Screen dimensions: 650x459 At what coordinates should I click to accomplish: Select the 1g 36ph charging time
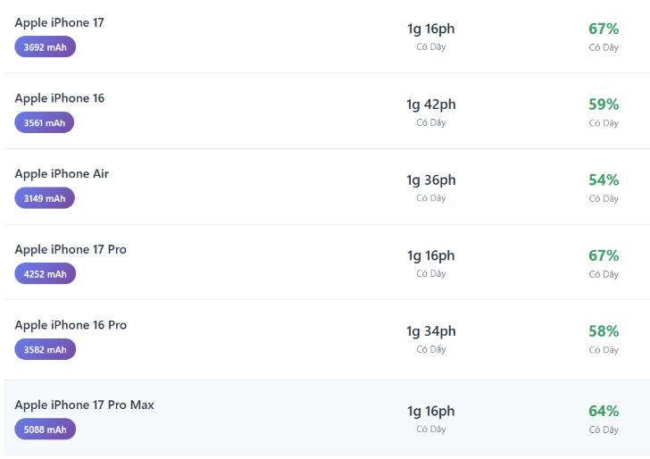(x=431, y=180)
